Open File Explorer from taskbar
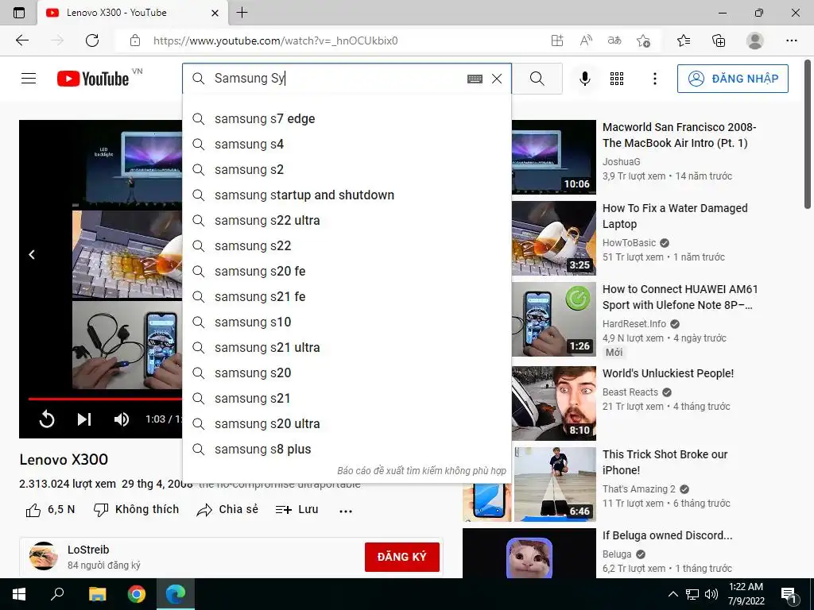 [97, 594]
